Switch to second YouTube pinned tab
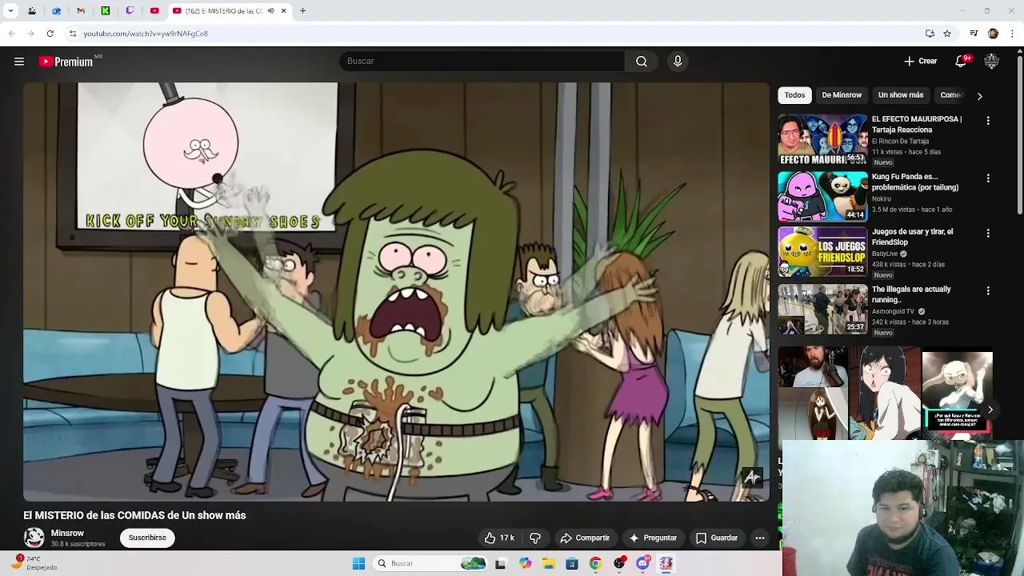Viewport: 1024px width, 576px height. [x=154, y=11]
